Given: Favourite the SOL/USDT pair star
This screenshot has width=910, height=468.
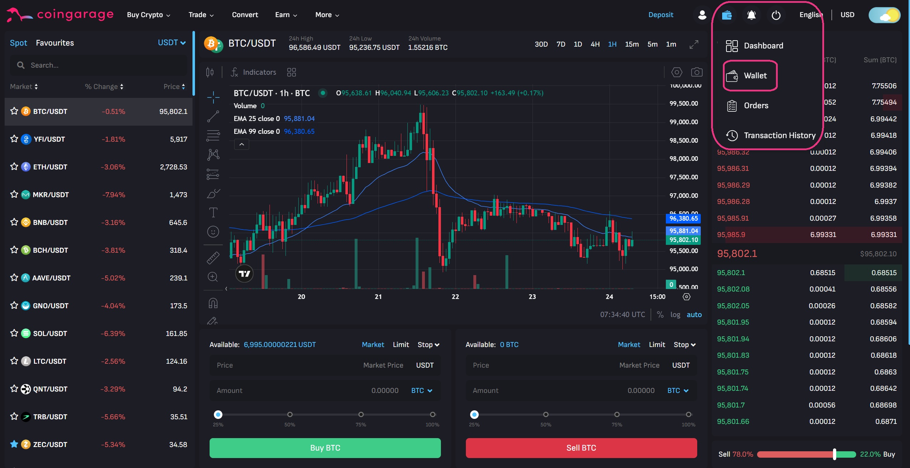Looking at the screenshot, I should [x=14, y=333].
